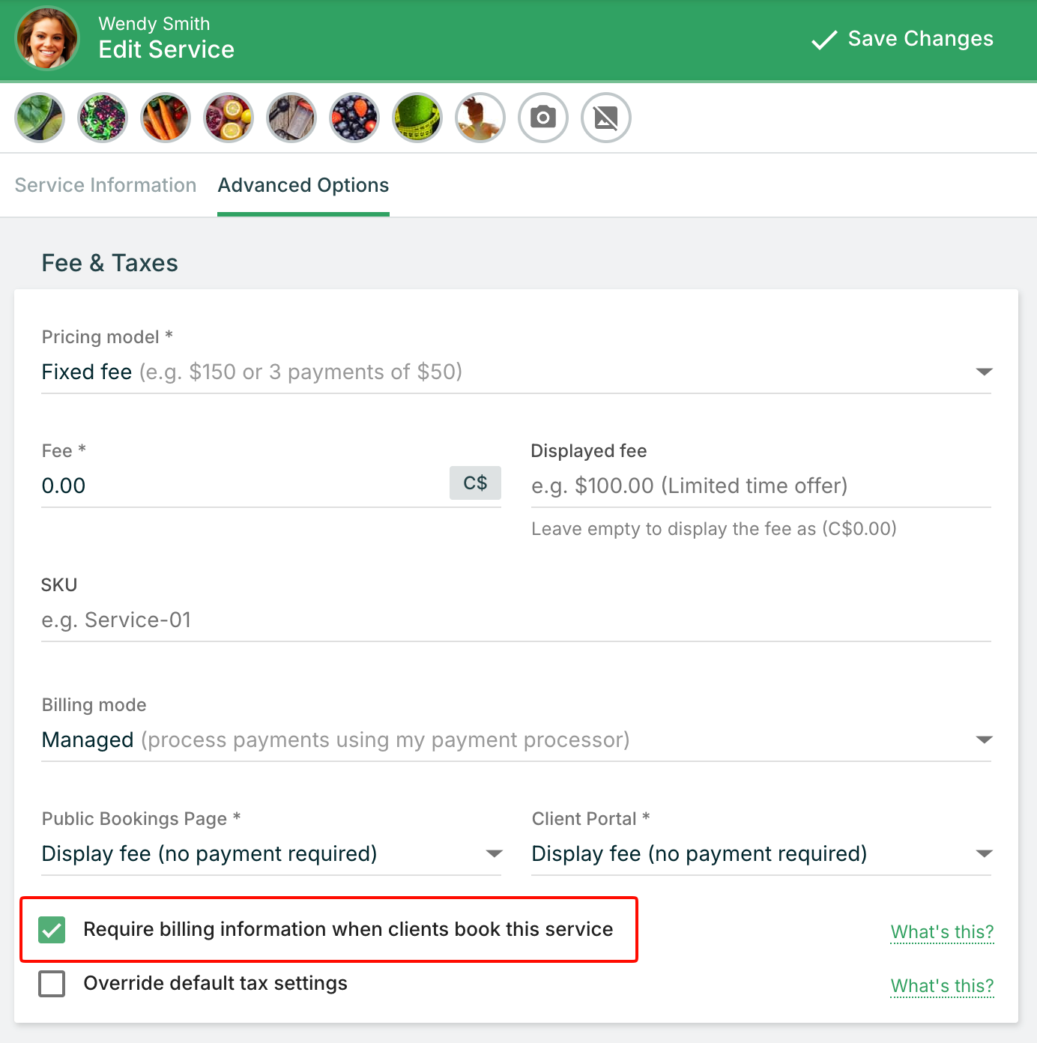1037x1043 pixels.
Task: Click Wendy Smith's profile avatar
Action: click(47, 38)
